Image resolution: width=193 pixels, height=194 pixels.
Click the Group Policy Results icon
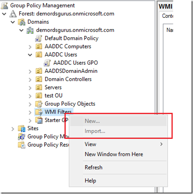22,145
